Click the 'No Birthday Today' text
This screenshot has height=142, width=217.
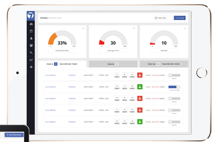55,18
